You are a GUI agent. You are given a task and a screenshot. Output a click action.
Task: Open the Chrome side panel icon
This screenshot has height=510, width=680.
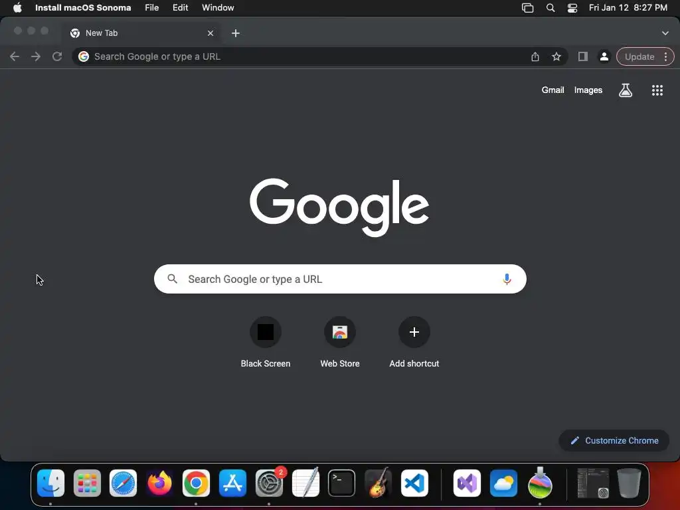click(x=583, y=56)
